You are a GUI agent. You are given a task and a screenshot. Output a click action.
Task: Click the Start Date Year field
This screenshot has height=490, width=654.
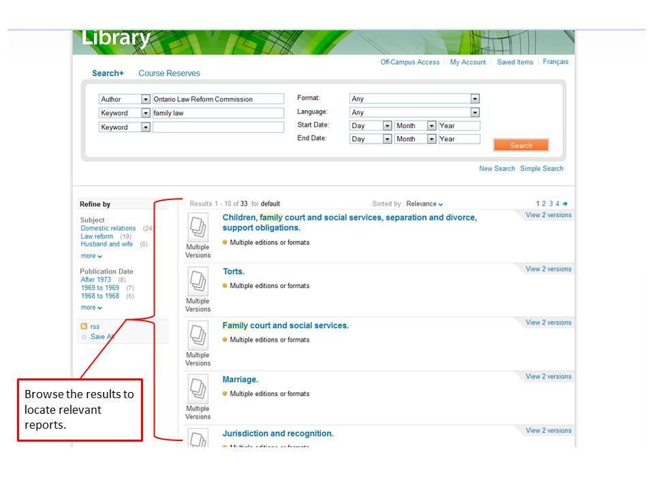pos(459,126)
